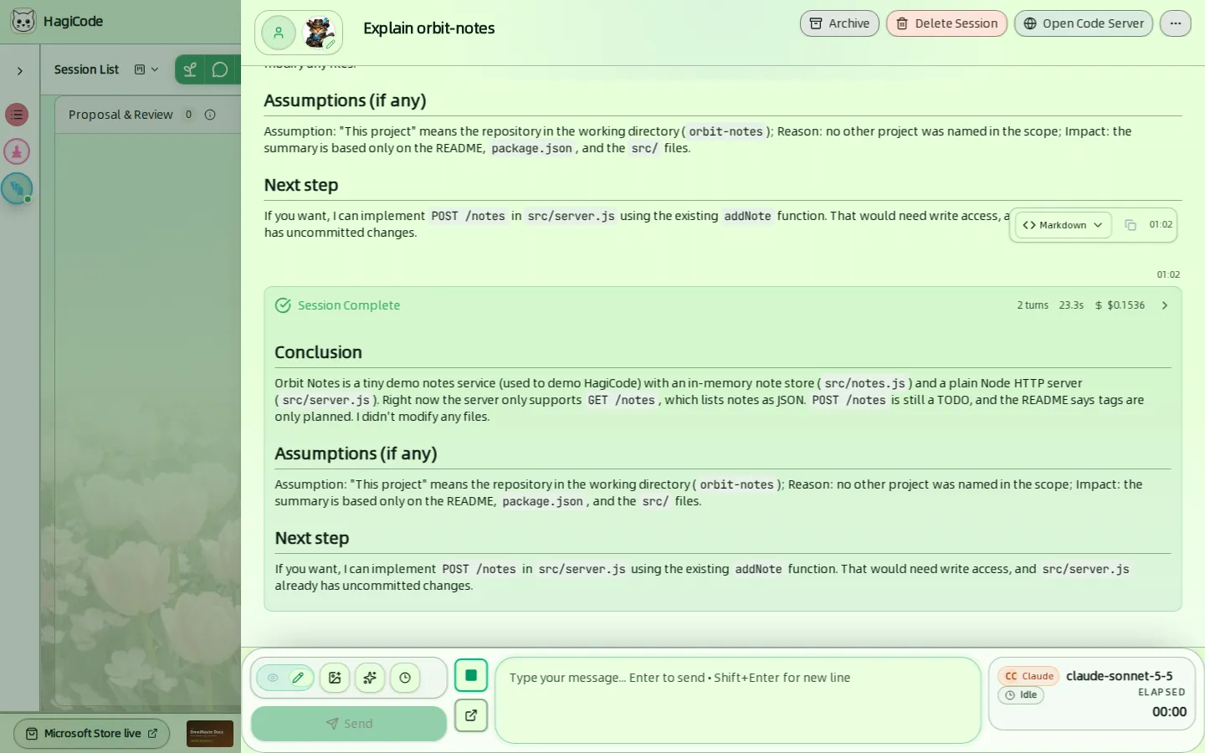The width and height of the screenshot is (1205, 753).
Task: Click the info icon beside Proposal & Review
Action: 210,115
